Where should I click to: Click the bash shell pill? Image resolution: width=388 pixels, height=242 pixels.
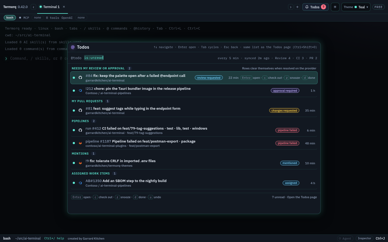coord(10,18)
